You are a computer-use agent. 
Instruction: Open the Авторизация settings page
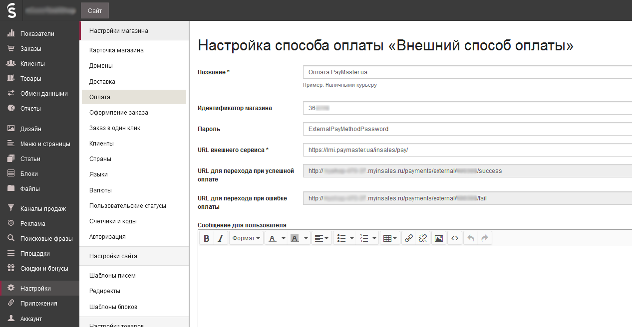107,236
